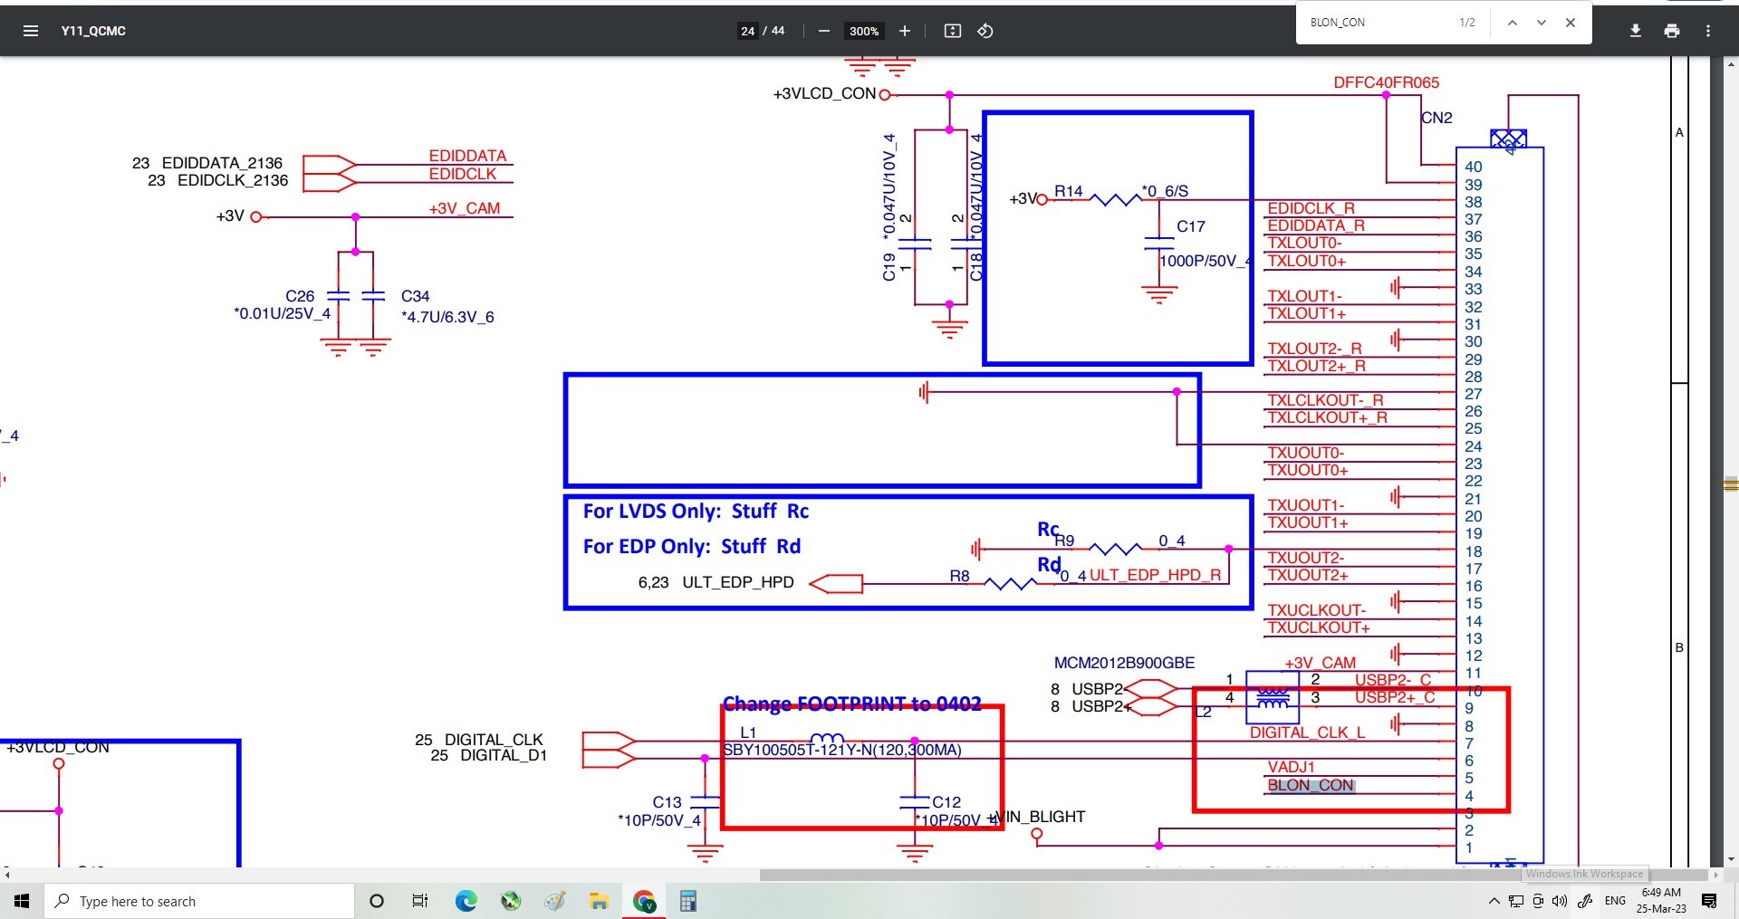Jump to next BLON_CON search result
The height and width of the screenshot is (919, 1739).
(x=1541, y=23)
